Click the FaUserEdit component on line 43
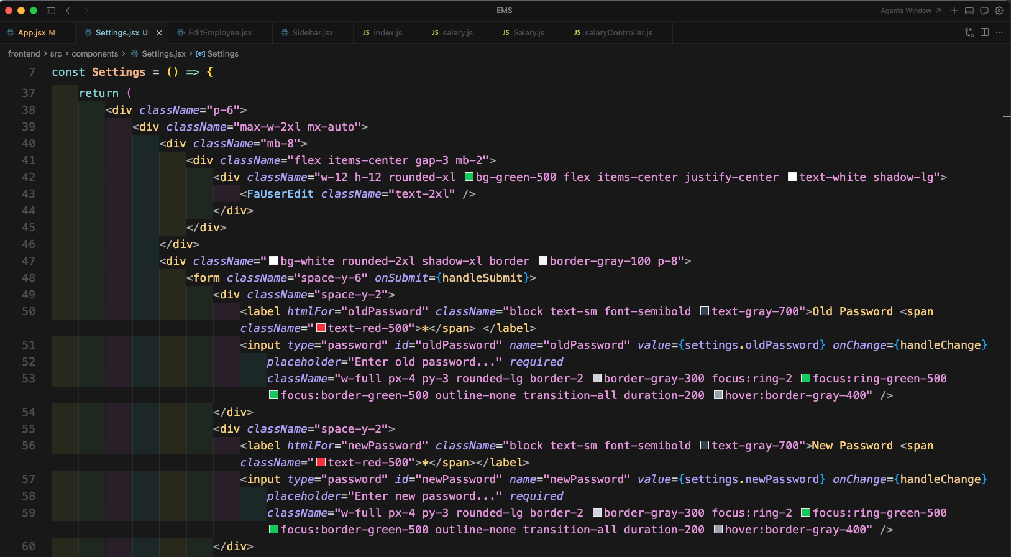This screenshot has height=557, width=1011. click(280, 194)
